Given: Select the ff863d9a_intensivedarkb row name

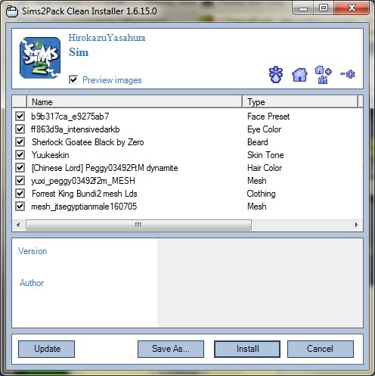Looking at the screenshot, I should point(76,129).
